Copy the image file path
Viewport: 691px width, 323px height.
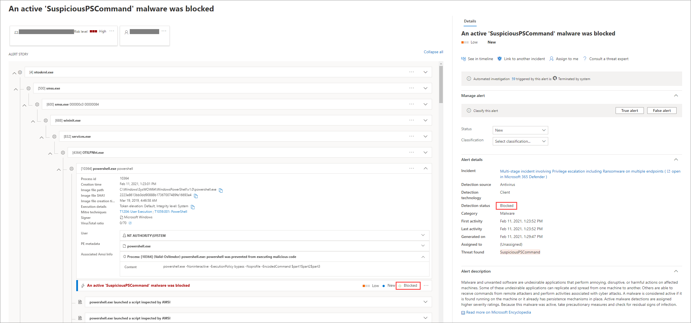pyautogui.click(x=221, y=190)
